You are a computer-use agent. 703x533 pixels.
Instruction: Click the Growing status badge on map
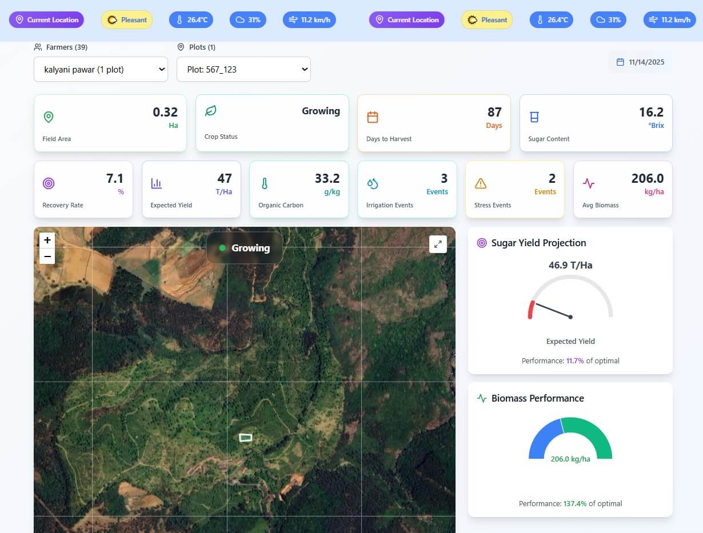[245, 248]
